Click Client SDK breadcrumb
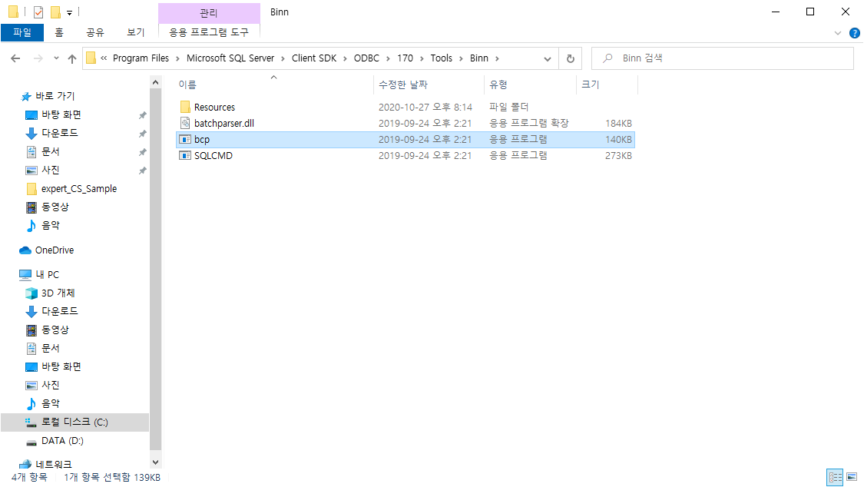This screenshot has height=487, width=864. pos(314,58)
